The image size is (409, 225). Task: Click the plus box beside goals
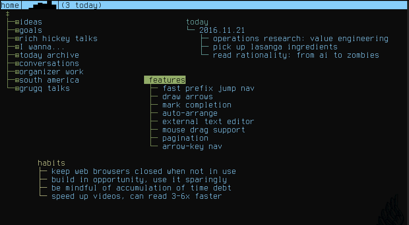pos(17,30)
